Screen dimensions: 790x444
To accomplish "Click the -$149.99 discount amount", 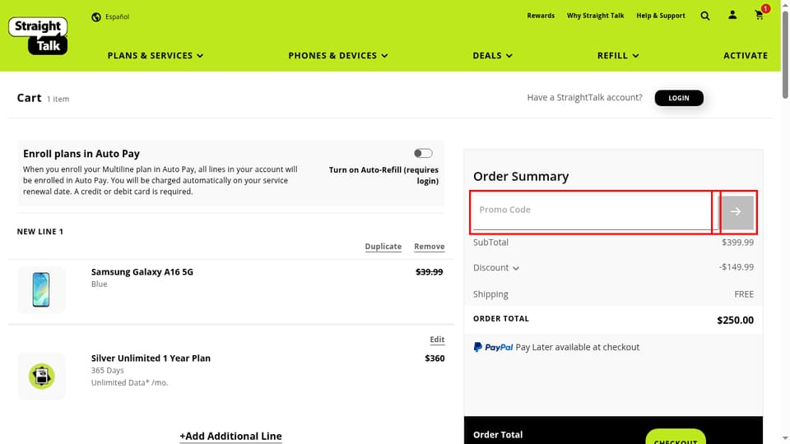I will coord(736,267).
